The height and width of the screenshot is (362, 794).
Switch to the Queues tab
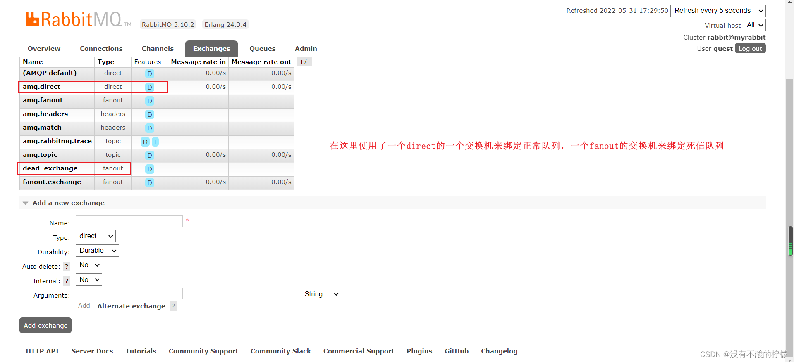[262, 48]
